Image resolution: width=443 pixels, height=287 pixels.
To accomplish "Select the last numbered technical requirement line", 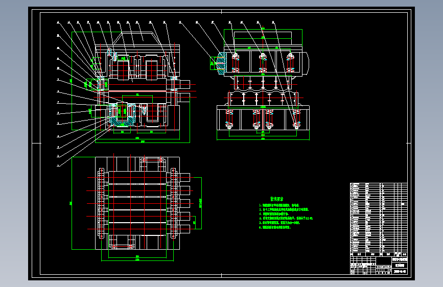I will click(x=275, y=227).
